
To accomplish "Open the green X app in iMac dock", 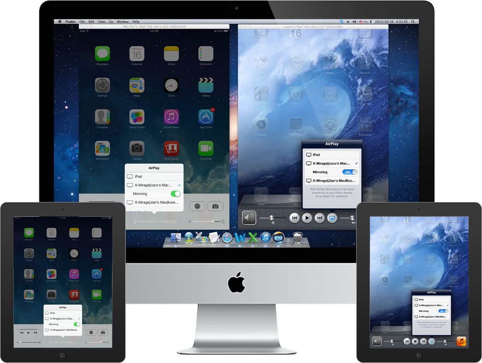I will tap(253, 238).
